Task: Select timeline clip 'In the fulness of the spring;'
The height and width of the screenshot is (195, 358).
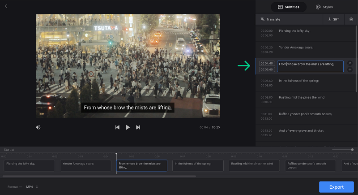Action: click(x=198, y=165)
